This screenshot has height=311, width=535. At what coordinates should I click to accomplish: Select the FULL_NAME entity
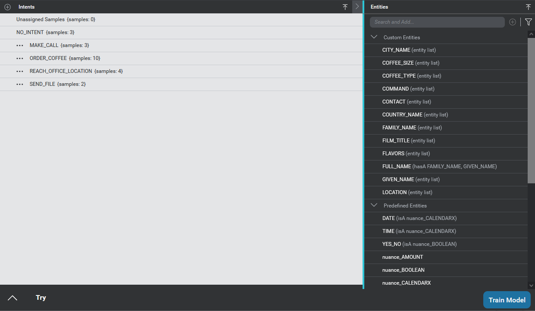click(397, 166)
